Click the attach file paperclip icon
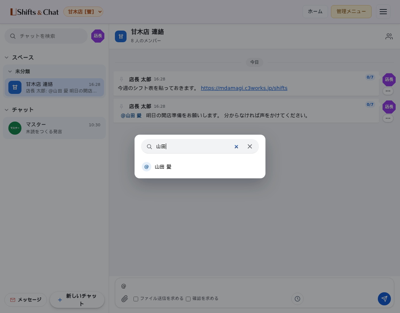The height and width of the screenshot is (313, 400). point(124,299)
